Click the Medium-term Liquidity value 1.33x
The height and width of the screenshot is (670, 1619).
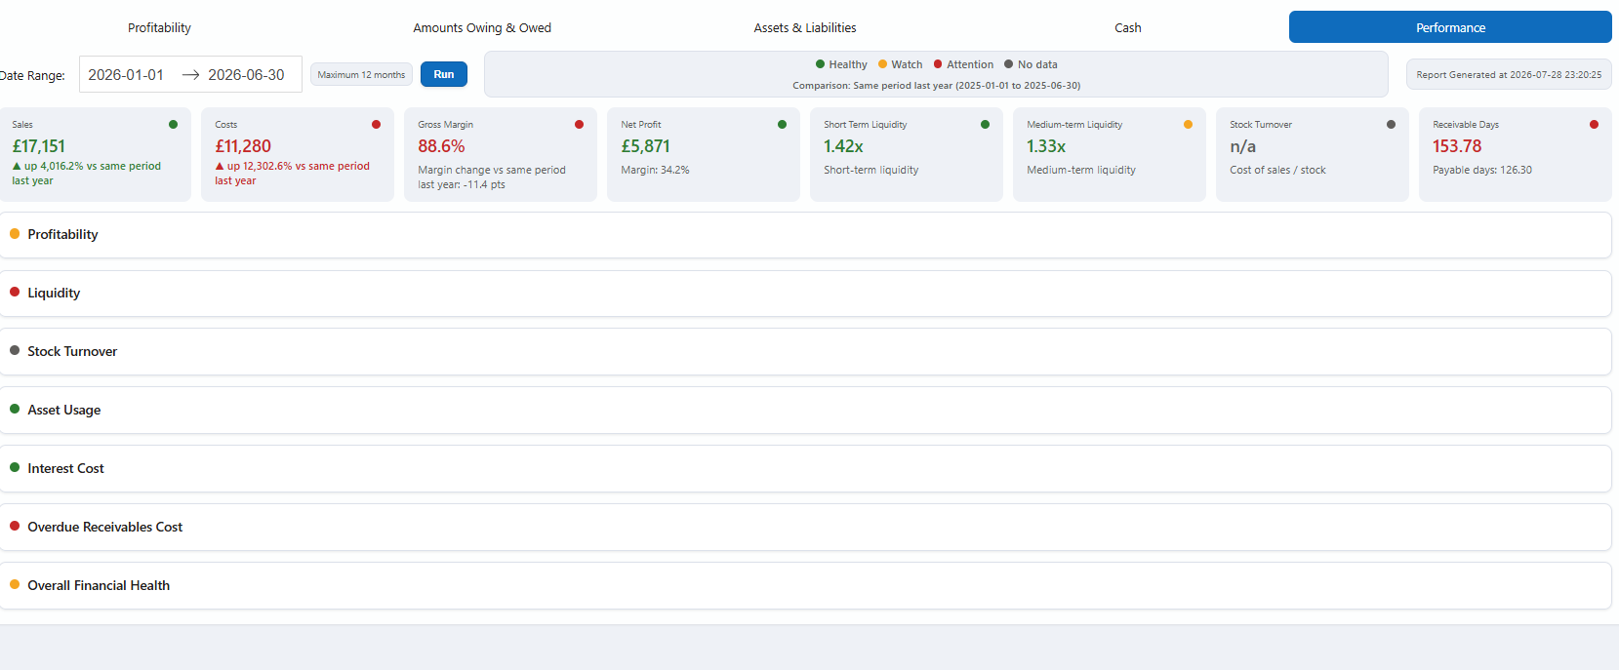(x=1046, y=146)
